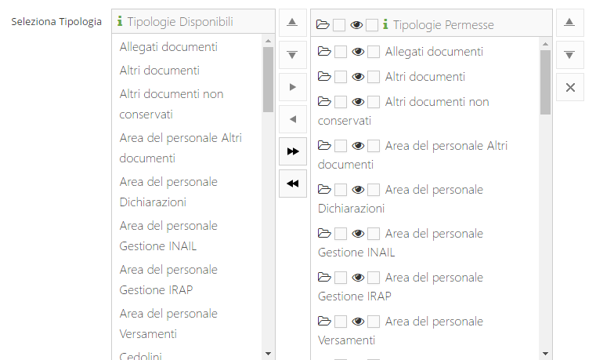Click folder icon of Area del personale Gestione INAIL
614x360 pixels.
pos(324,234)
